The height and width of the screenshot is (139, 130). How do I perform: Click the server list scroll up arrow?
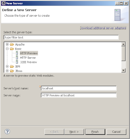click(123, 44)
